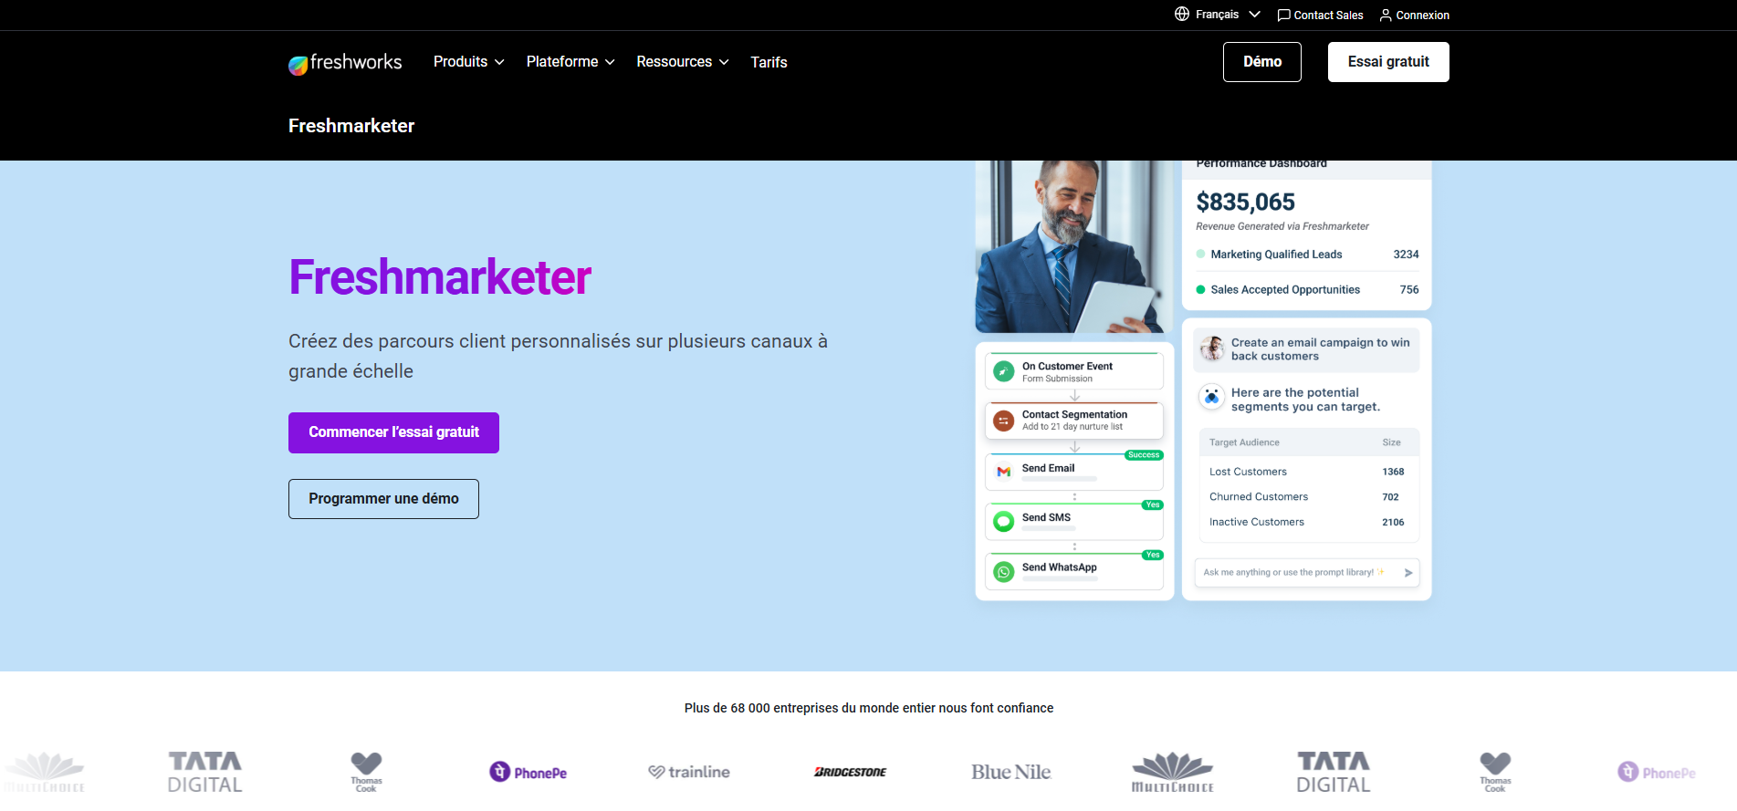Click the Contact Sales link

pos(1321,15)
